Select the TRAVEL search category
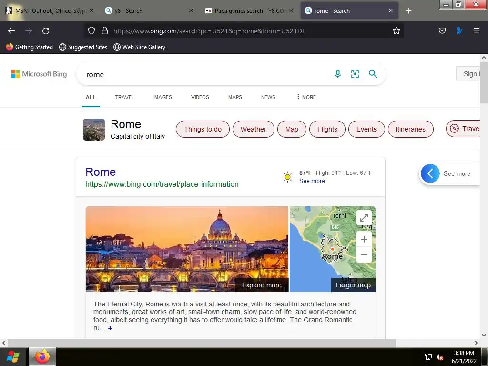 [x=124, y=97]
